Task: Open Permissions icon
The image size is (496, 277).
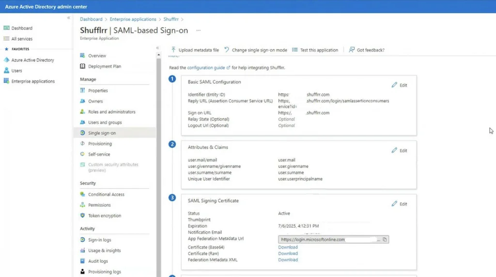Action: pyautogui.click(x=82, y=204)
